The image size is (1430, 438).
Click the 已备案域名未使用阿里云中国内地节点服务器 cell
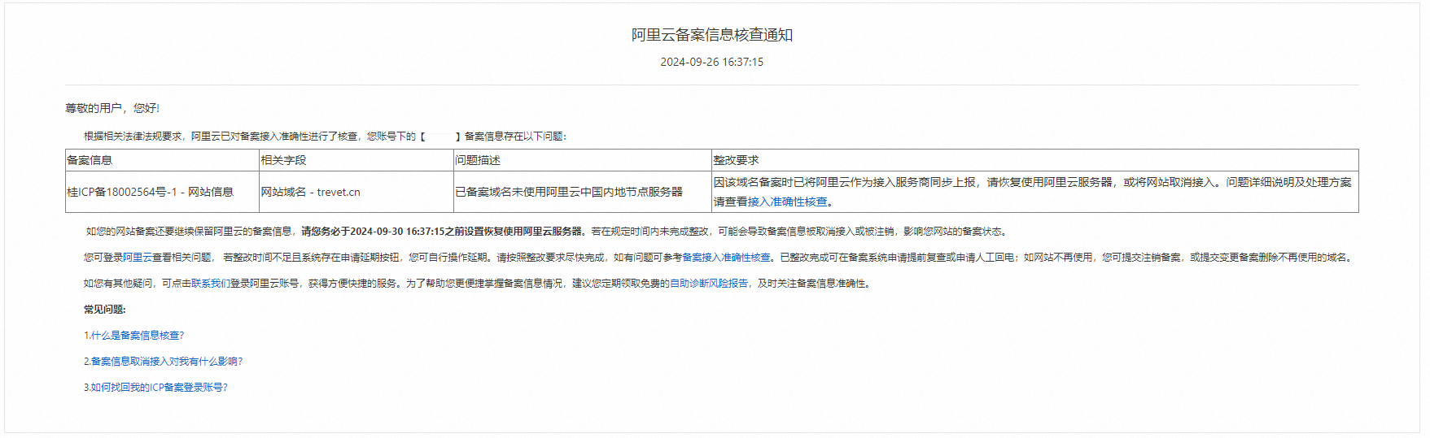coord(568,192)
